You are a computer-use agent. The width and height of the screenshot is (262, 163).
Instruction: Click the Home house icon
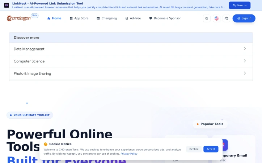pos(48,18)
